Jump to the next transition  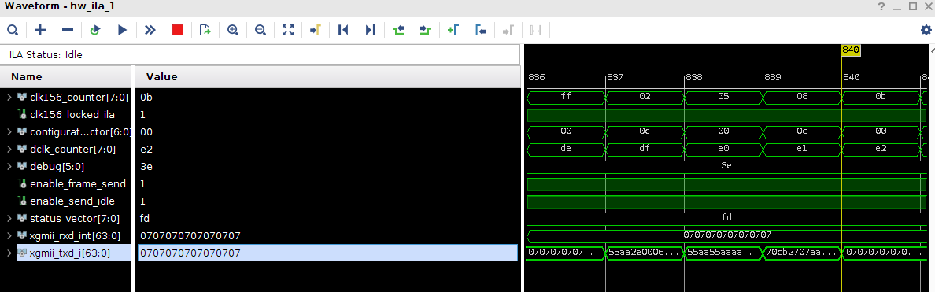point(425,30)
